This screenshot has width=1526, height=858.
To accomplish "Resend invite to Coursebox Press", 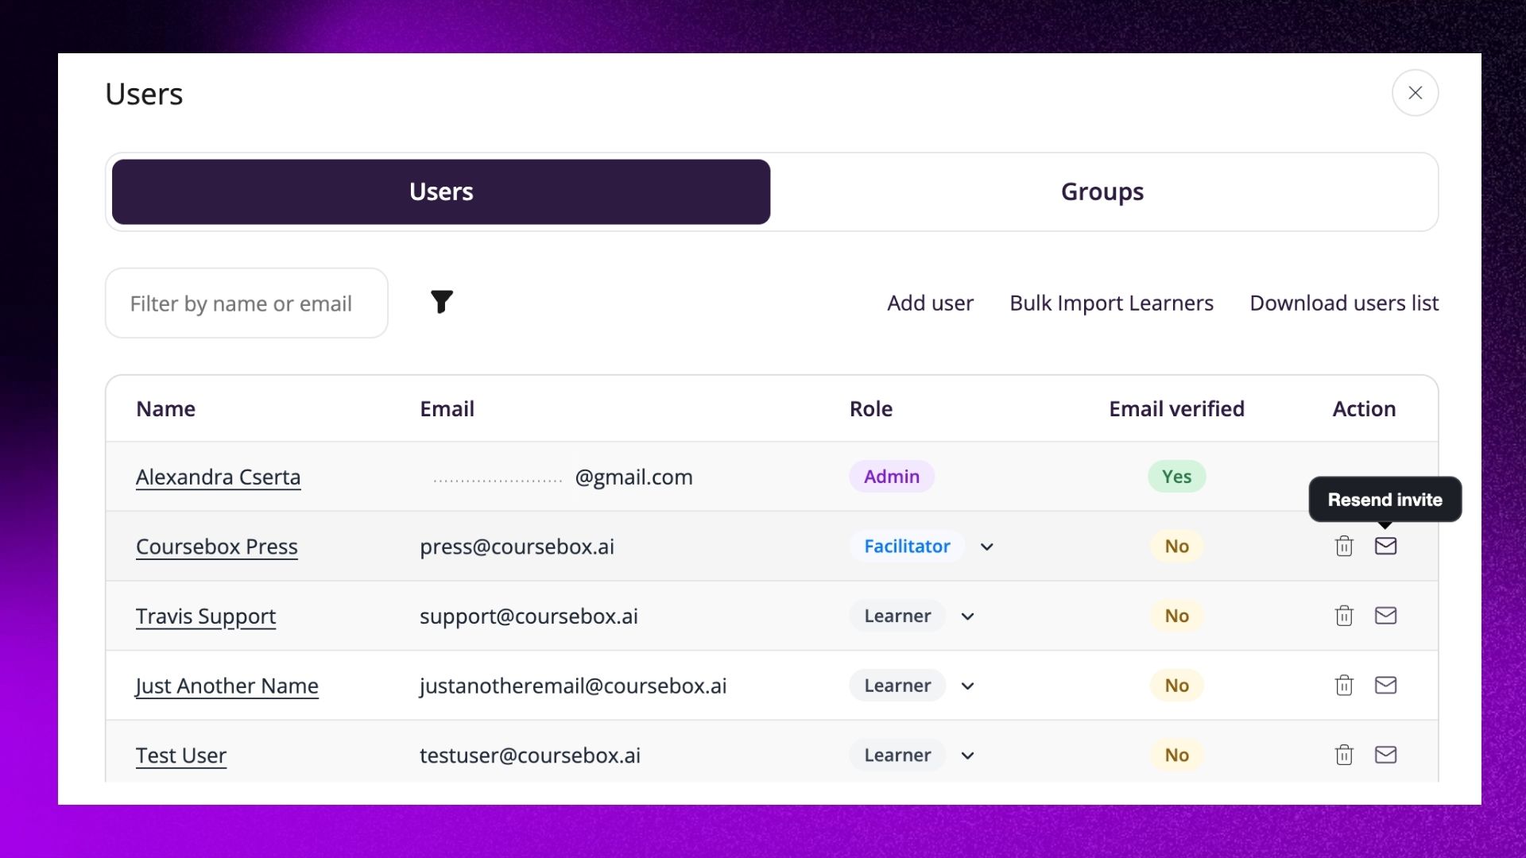I will pos(1385,546).
